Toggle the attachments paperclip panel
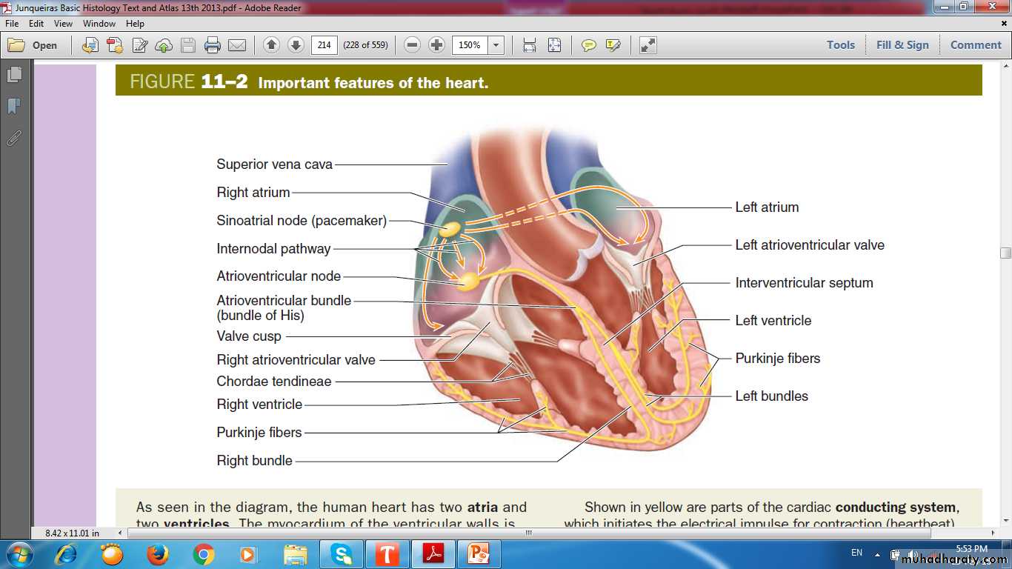 [x=14, y=138]
